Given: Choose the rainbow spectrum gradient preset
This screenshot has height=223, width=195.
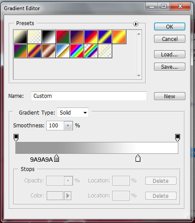Looking at the screenshot, I should pos(77,51).
